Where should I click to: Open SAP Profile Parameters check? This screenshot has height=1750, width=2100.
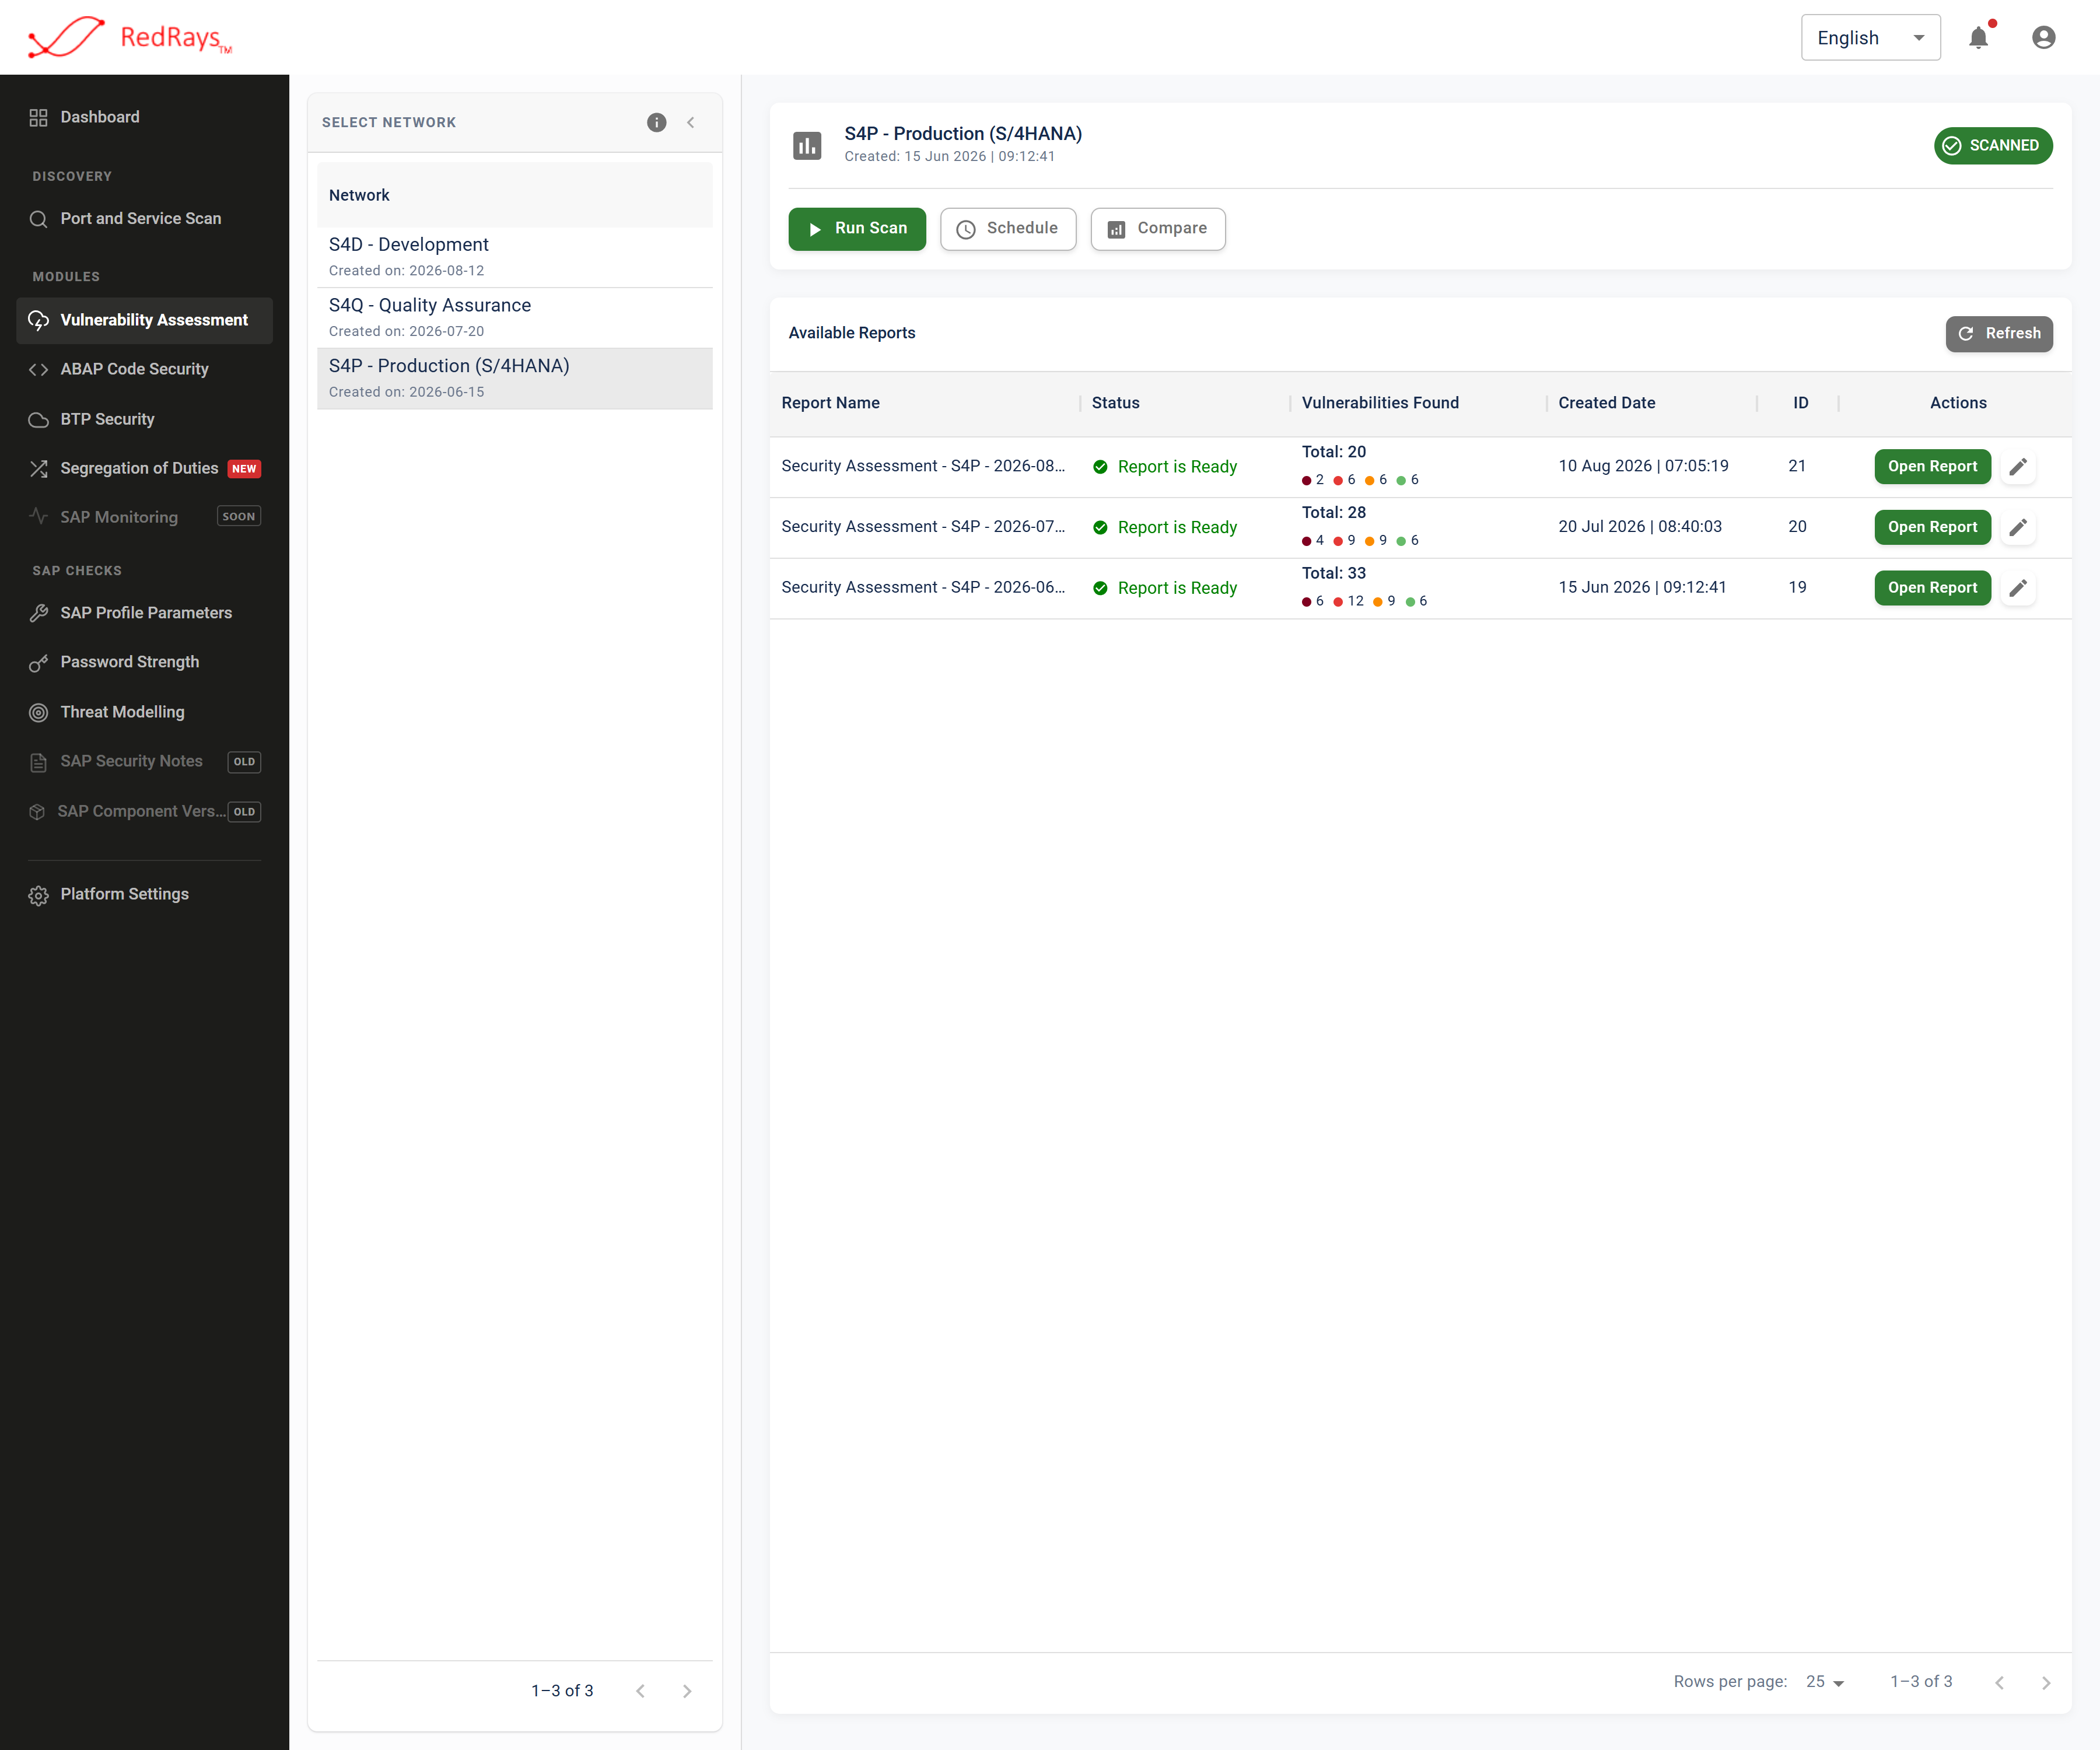144,613
